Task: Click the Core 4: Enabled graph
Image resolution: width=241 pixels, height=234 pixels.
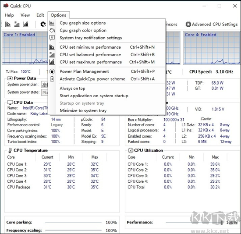Action: (212, 48)
